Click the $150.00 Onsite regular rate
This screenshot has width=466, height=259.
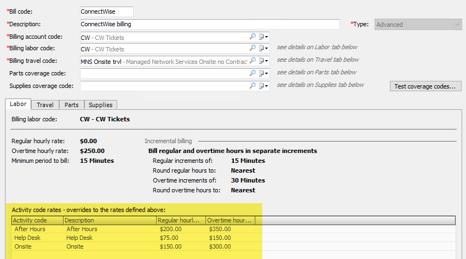pyautogui.click(x=171, y=246)
